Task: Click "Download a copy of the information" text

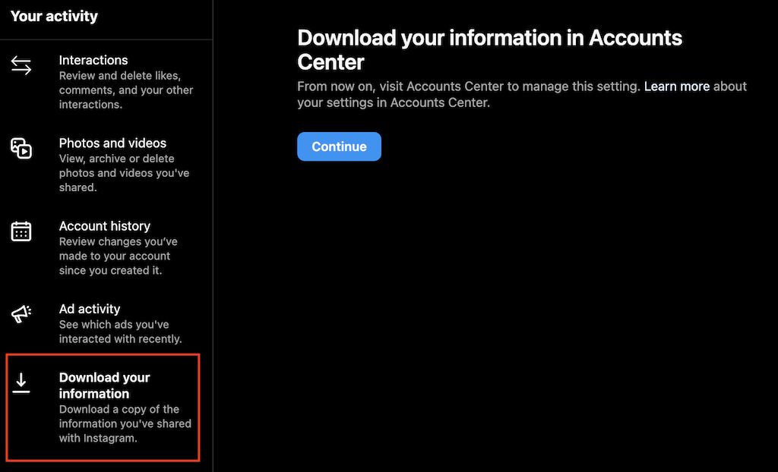Action: 125,423
